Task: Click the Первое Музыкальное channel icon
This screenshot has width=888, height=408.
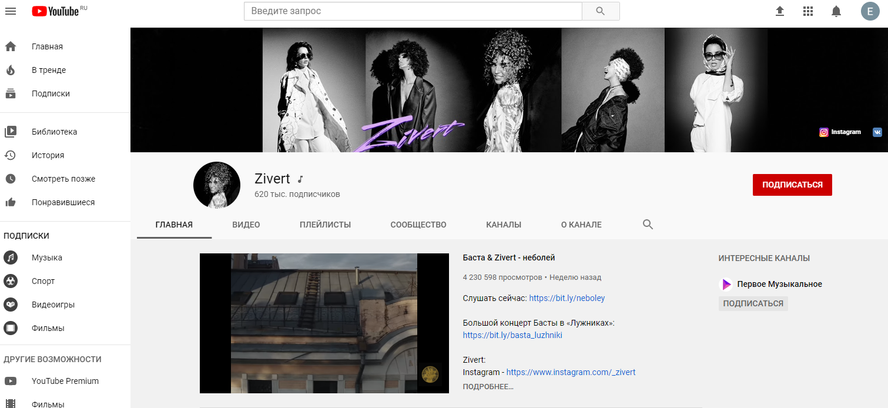Action: point(726,284)
